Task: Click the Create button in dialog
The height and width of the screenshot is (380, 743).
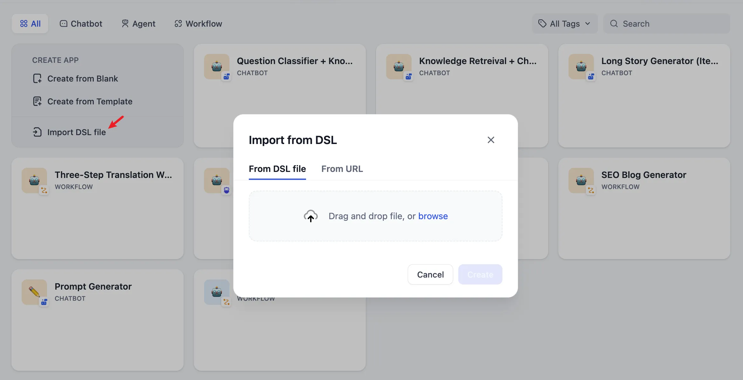Action: coord(480,274)
